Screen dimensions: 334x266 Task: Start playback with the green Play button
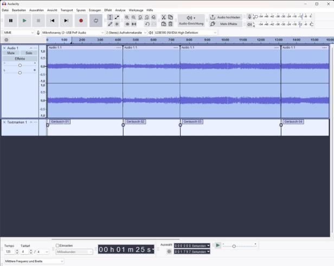(x=24, y=21)
